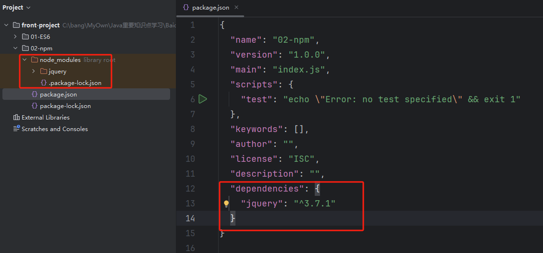Screen dimensions: 543x253
Task: Click the External Libraries icon
Action: point(16,117)
